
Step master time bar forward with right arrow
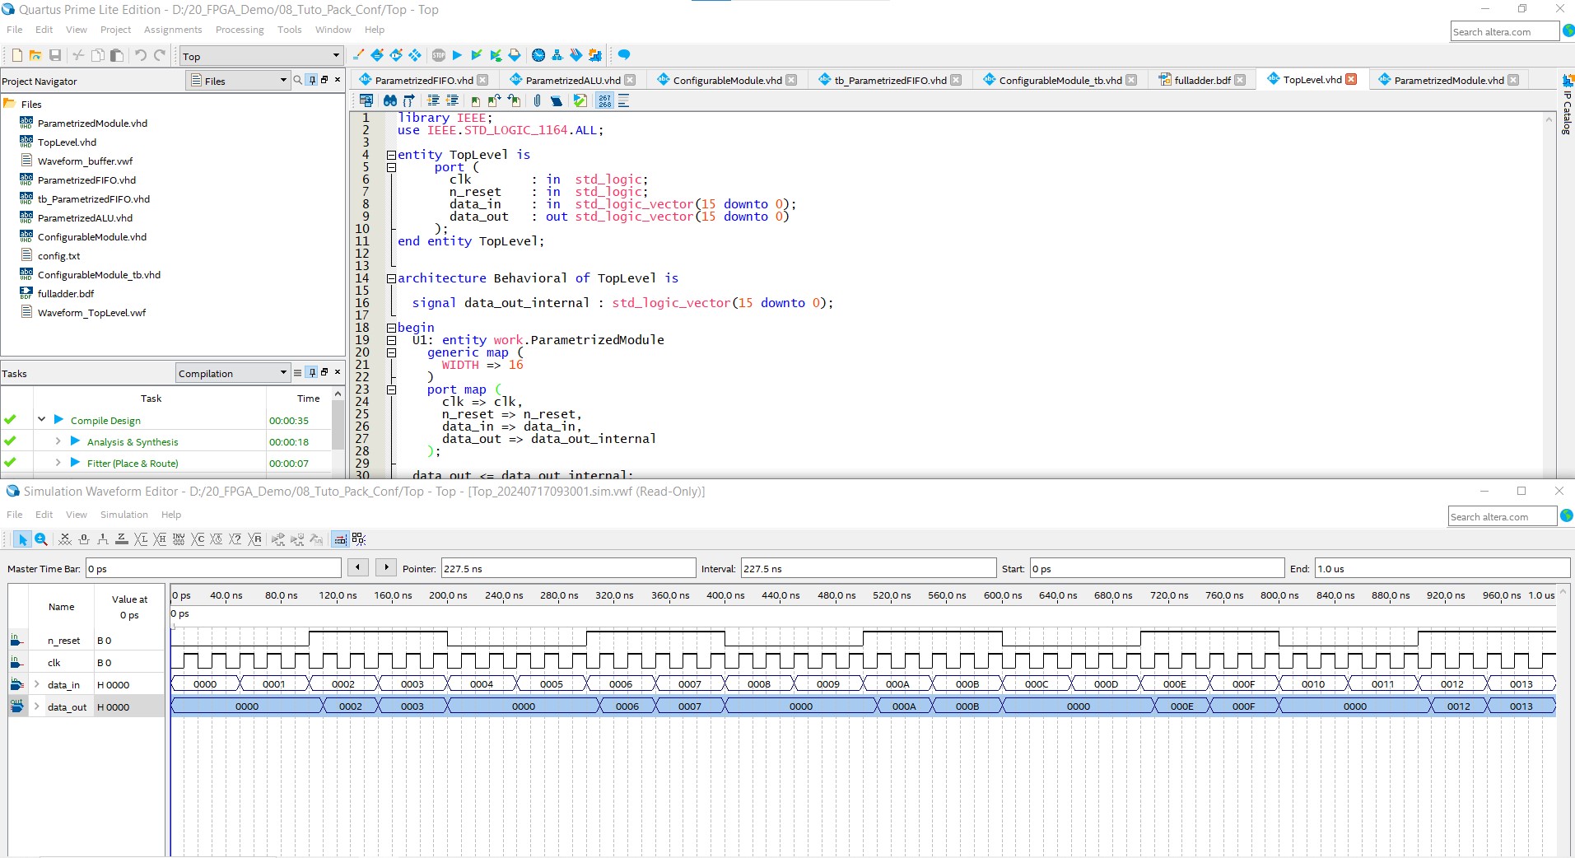pyautogui.click(x=386, y=567)
